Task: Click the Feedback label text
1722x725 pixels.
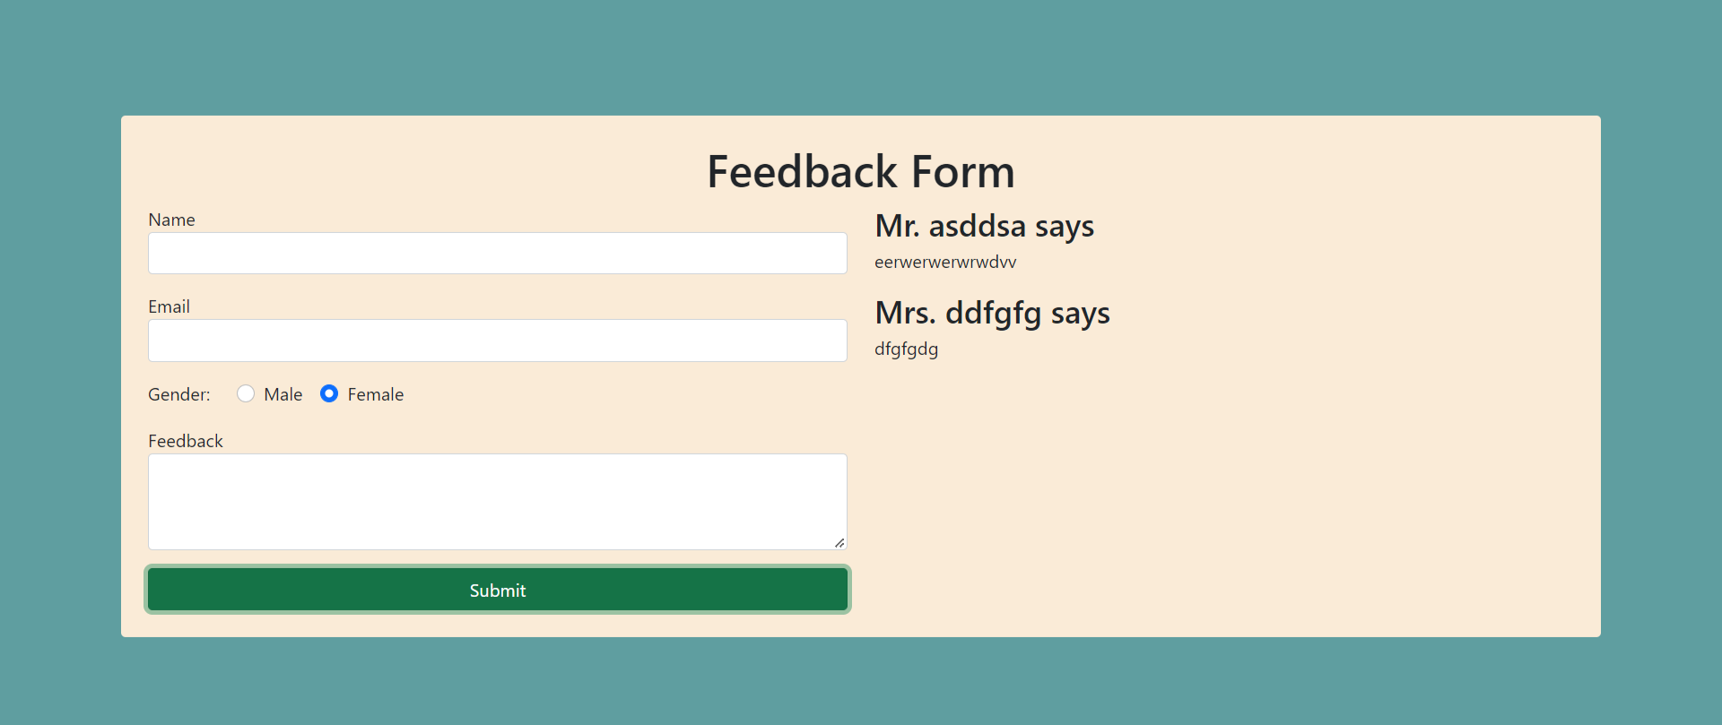Action: pyautogui.click(x=186, y=440)
